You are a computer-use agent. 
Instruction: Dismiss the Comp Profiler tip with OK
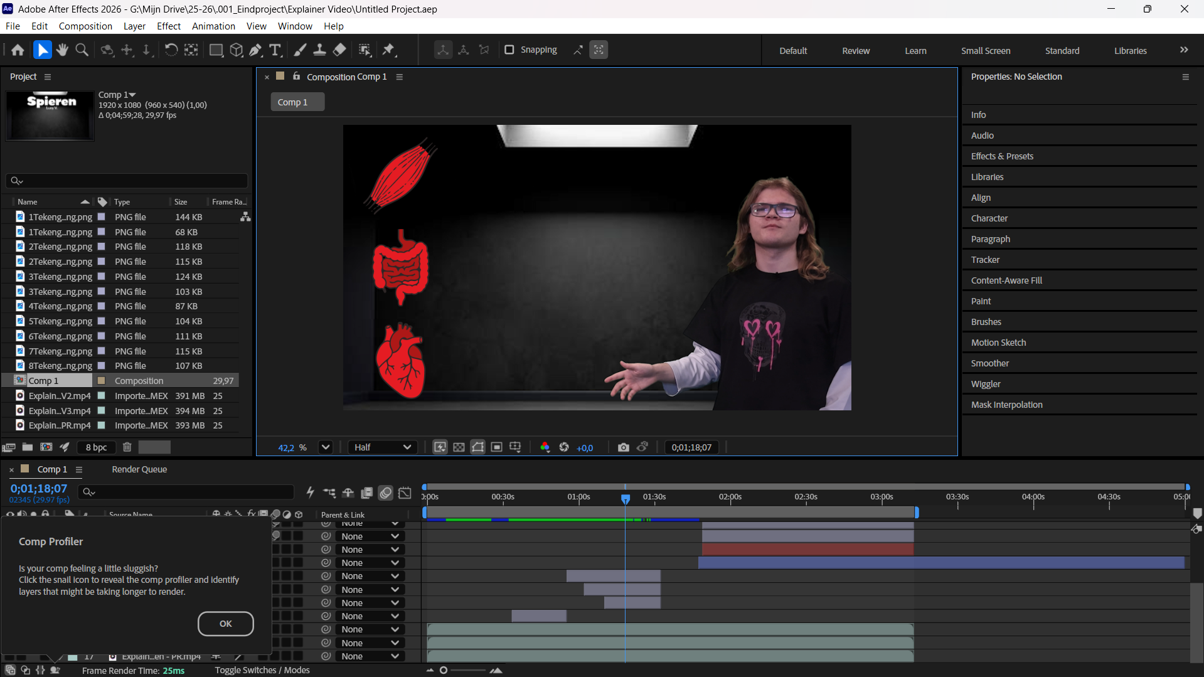click(x=226, y=624)
